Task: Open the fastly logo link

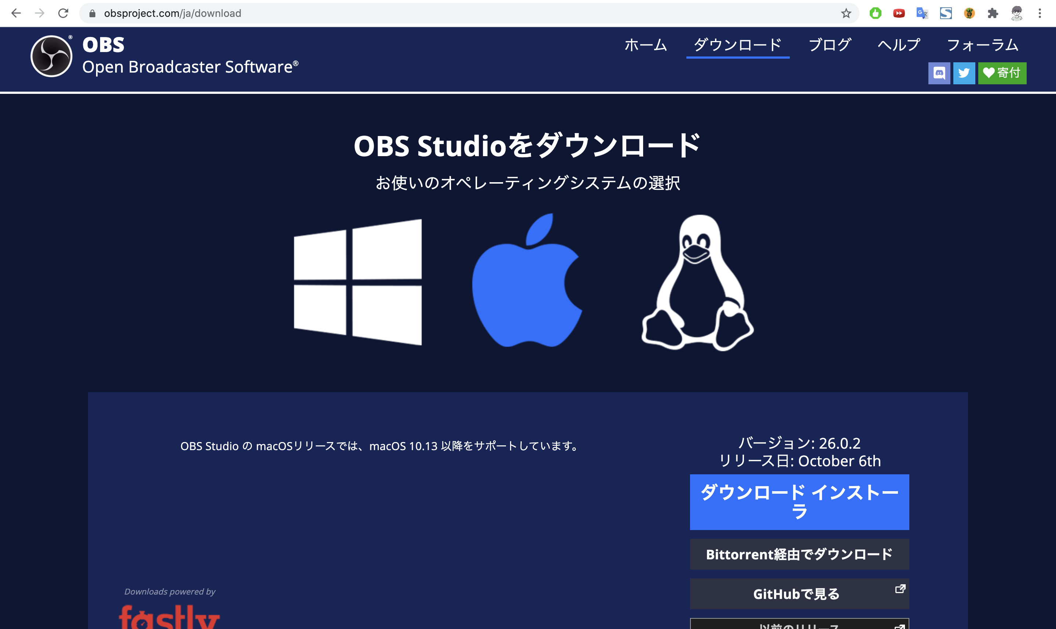Action: (x=169, y=617)
